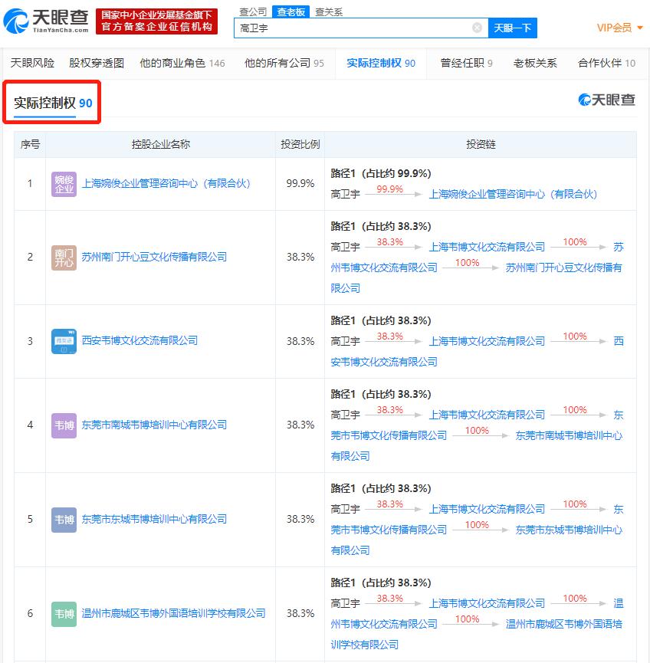Click the 实际控制权 90 section heading

53,103
